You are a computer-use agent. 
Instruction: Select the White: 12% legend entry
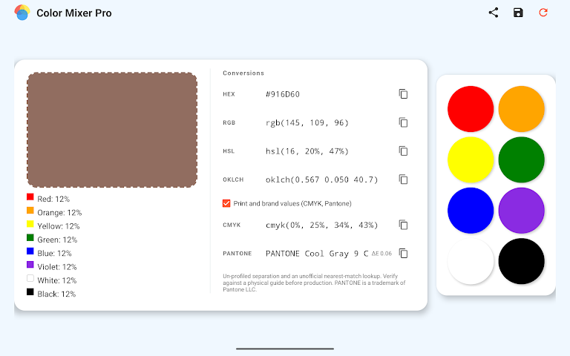coord(52,280)
